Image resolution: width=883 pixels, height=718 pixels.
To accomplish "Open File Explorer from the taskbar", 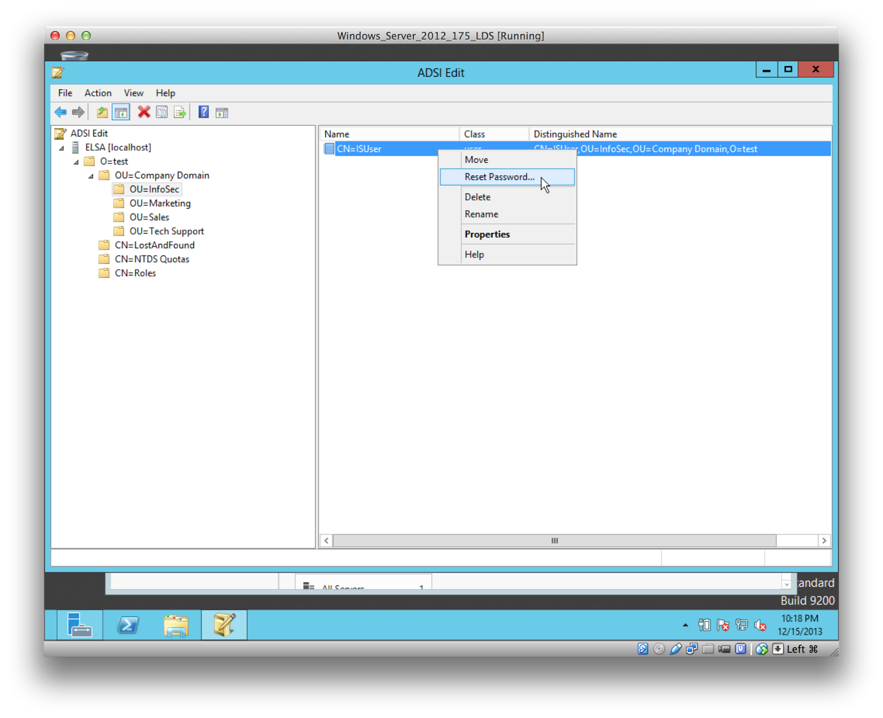I will 176,625.
